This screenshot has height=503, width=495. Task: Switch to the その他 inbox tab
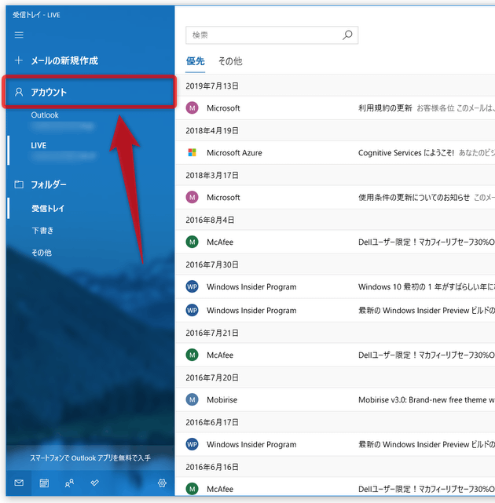click(230, 61)
